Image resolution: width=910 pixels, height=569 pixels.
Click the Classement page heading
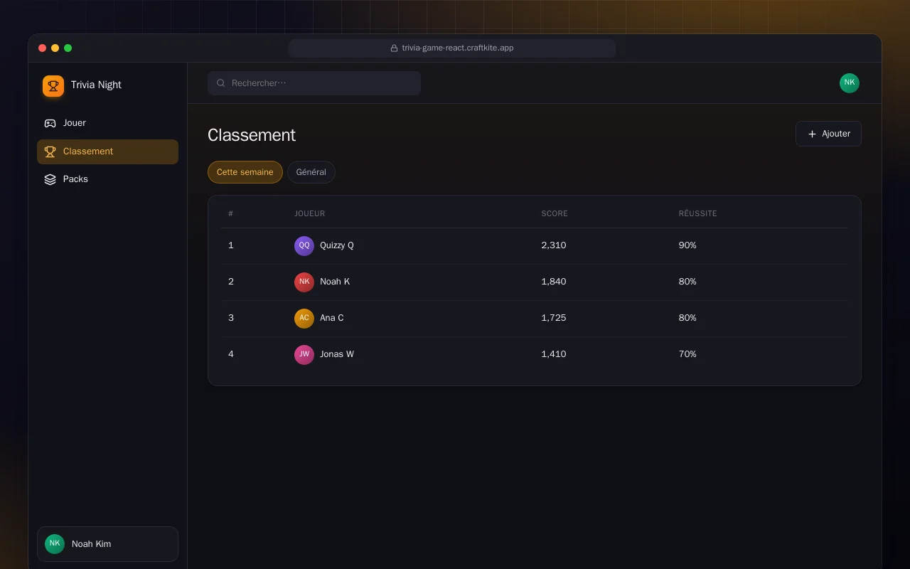pos(252,135)
